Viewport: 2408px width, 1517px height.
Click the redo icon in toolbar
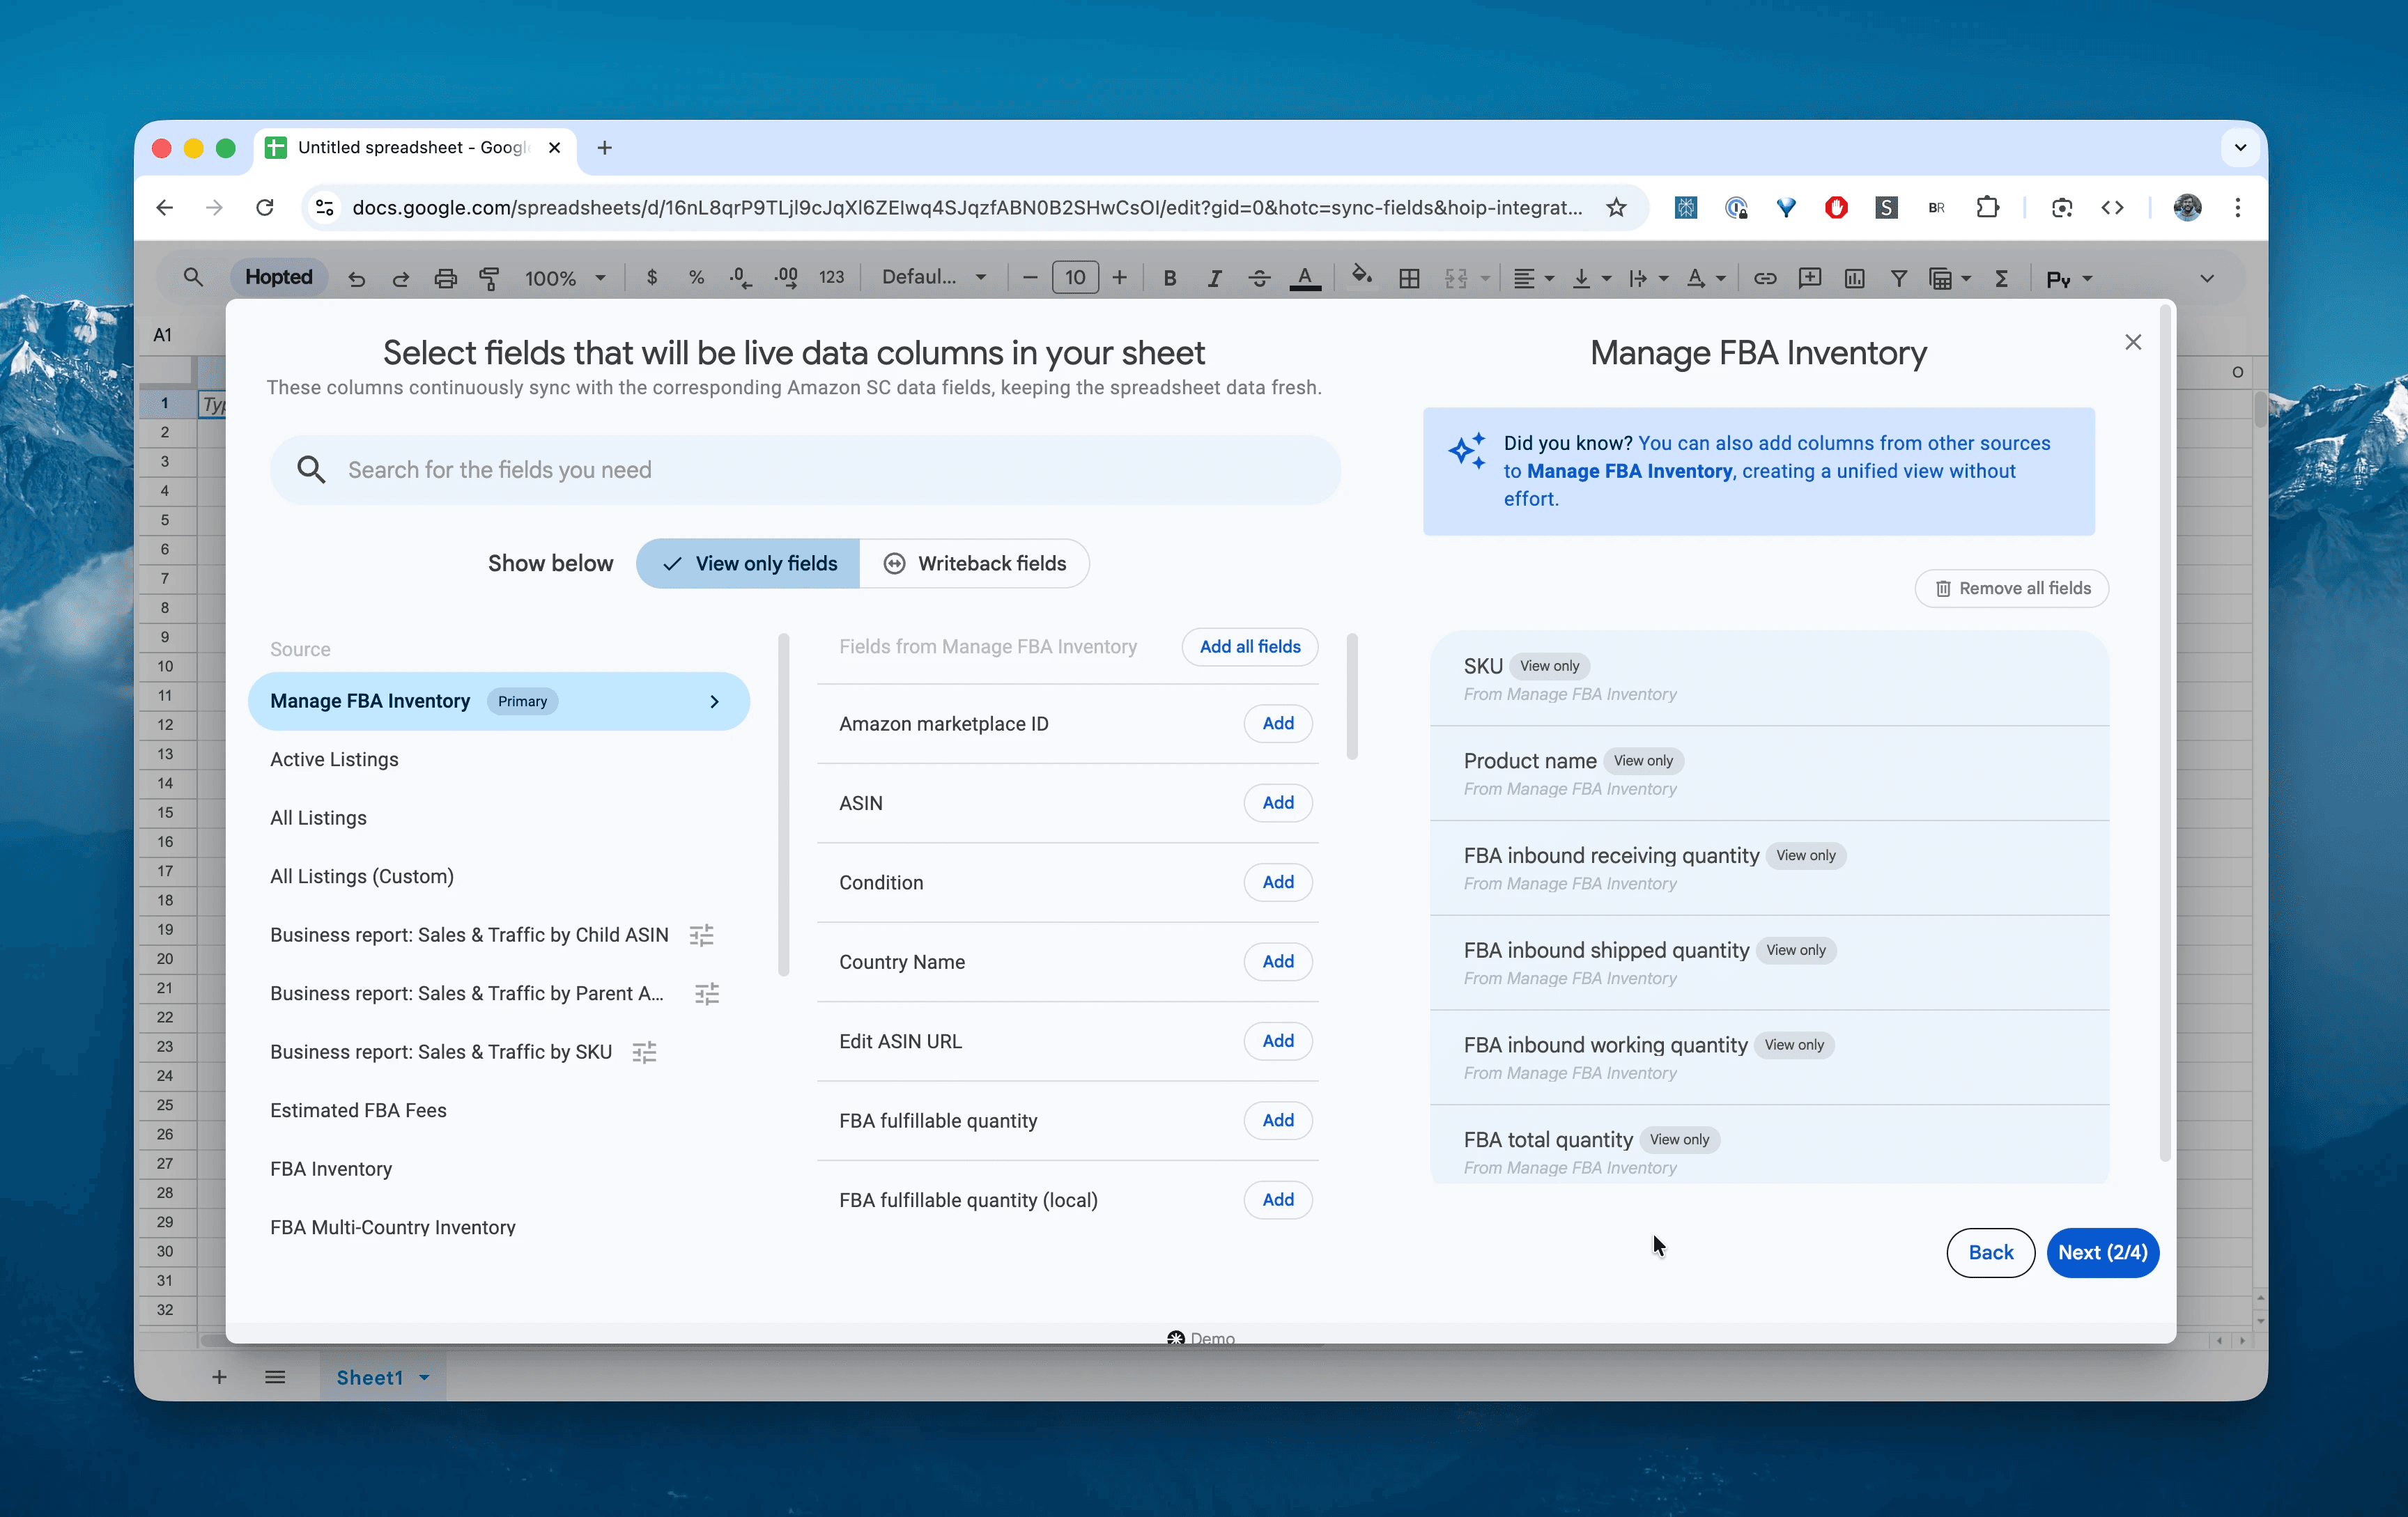pos(401,279)
